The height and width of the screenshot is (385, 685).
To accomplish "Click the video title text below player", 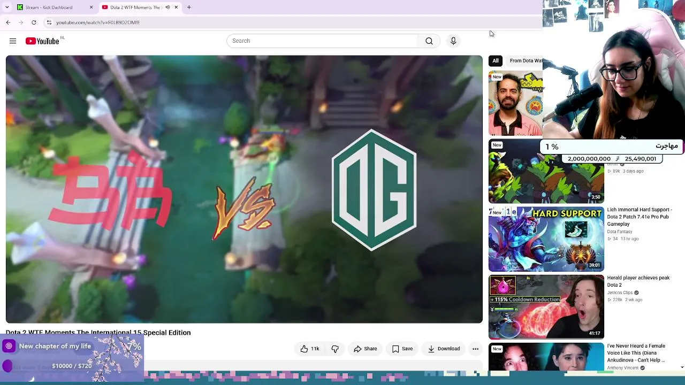I will [x=98, y=333].
